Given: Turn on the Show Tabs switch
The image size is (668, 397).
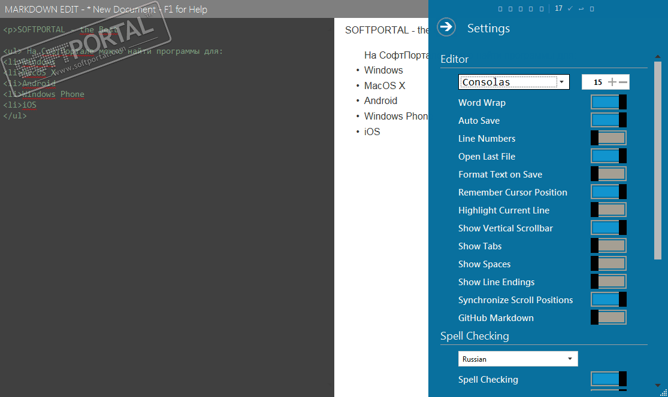Looking at the screenshot, I should [608, 246].
